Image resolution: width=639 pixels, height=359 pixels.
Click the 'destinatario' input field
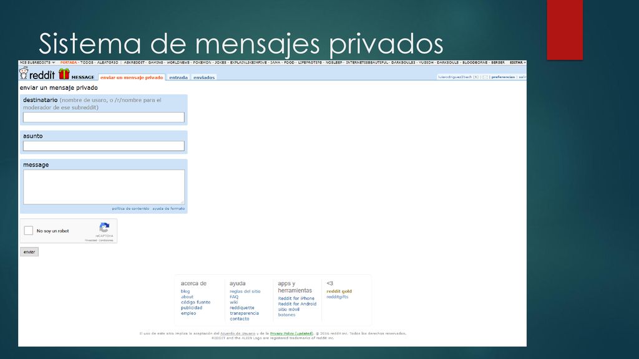tap(104, 117)
